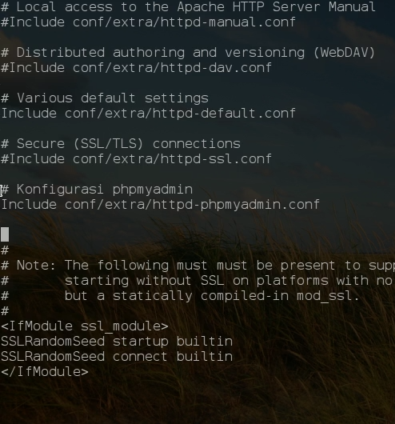The image size is (395, 424).
Task: Click the word 'phpmyadmin' in the Konfigurasi comment
Action: (x=153, y=190)
